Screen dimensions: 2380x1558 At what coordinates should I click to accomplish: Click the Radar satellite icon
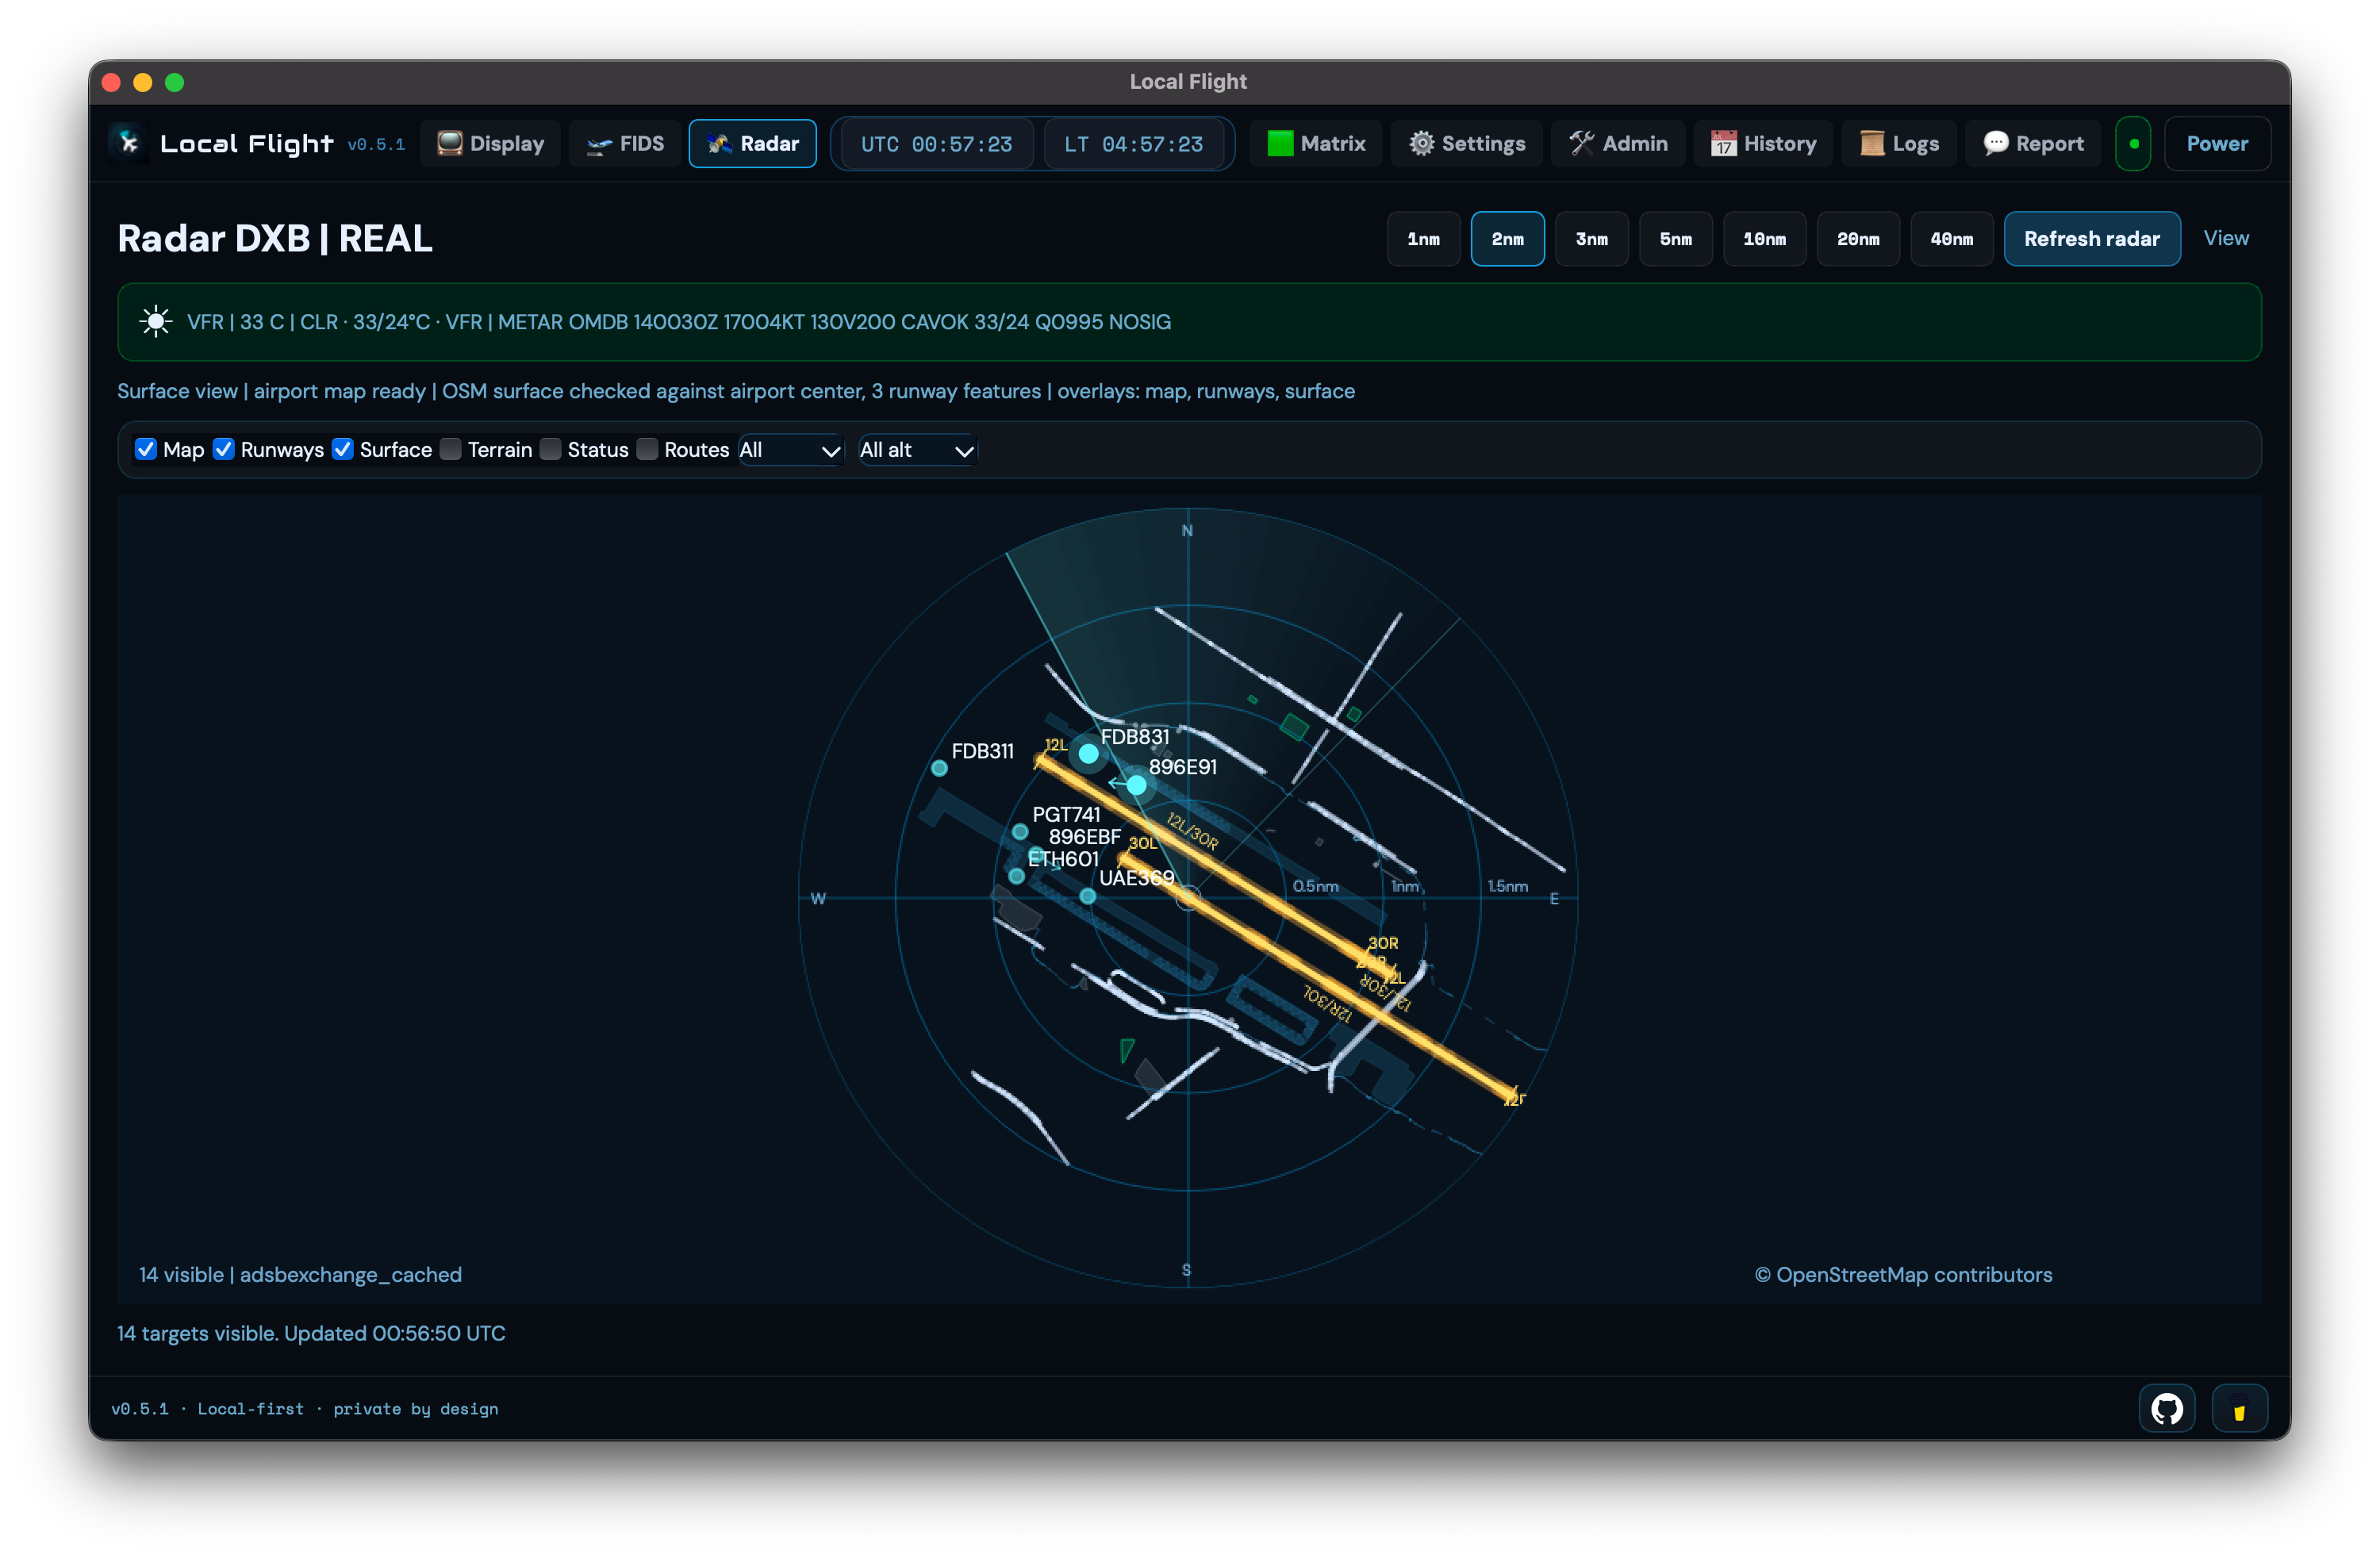tap(720, 144)
